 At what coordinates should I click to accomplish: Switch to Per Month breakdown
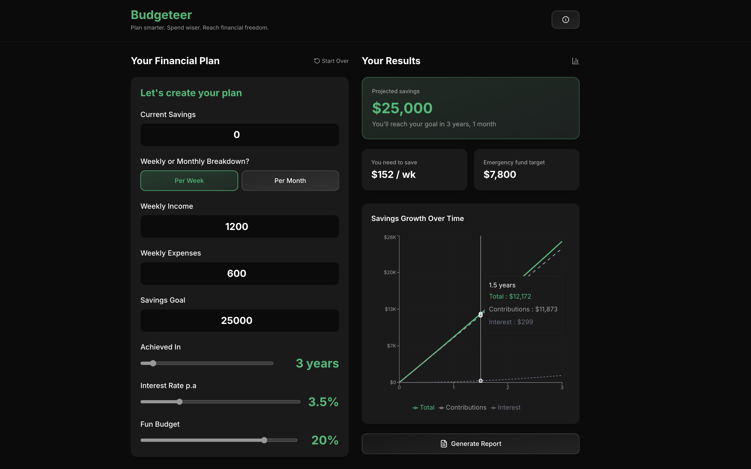[290, 181]
